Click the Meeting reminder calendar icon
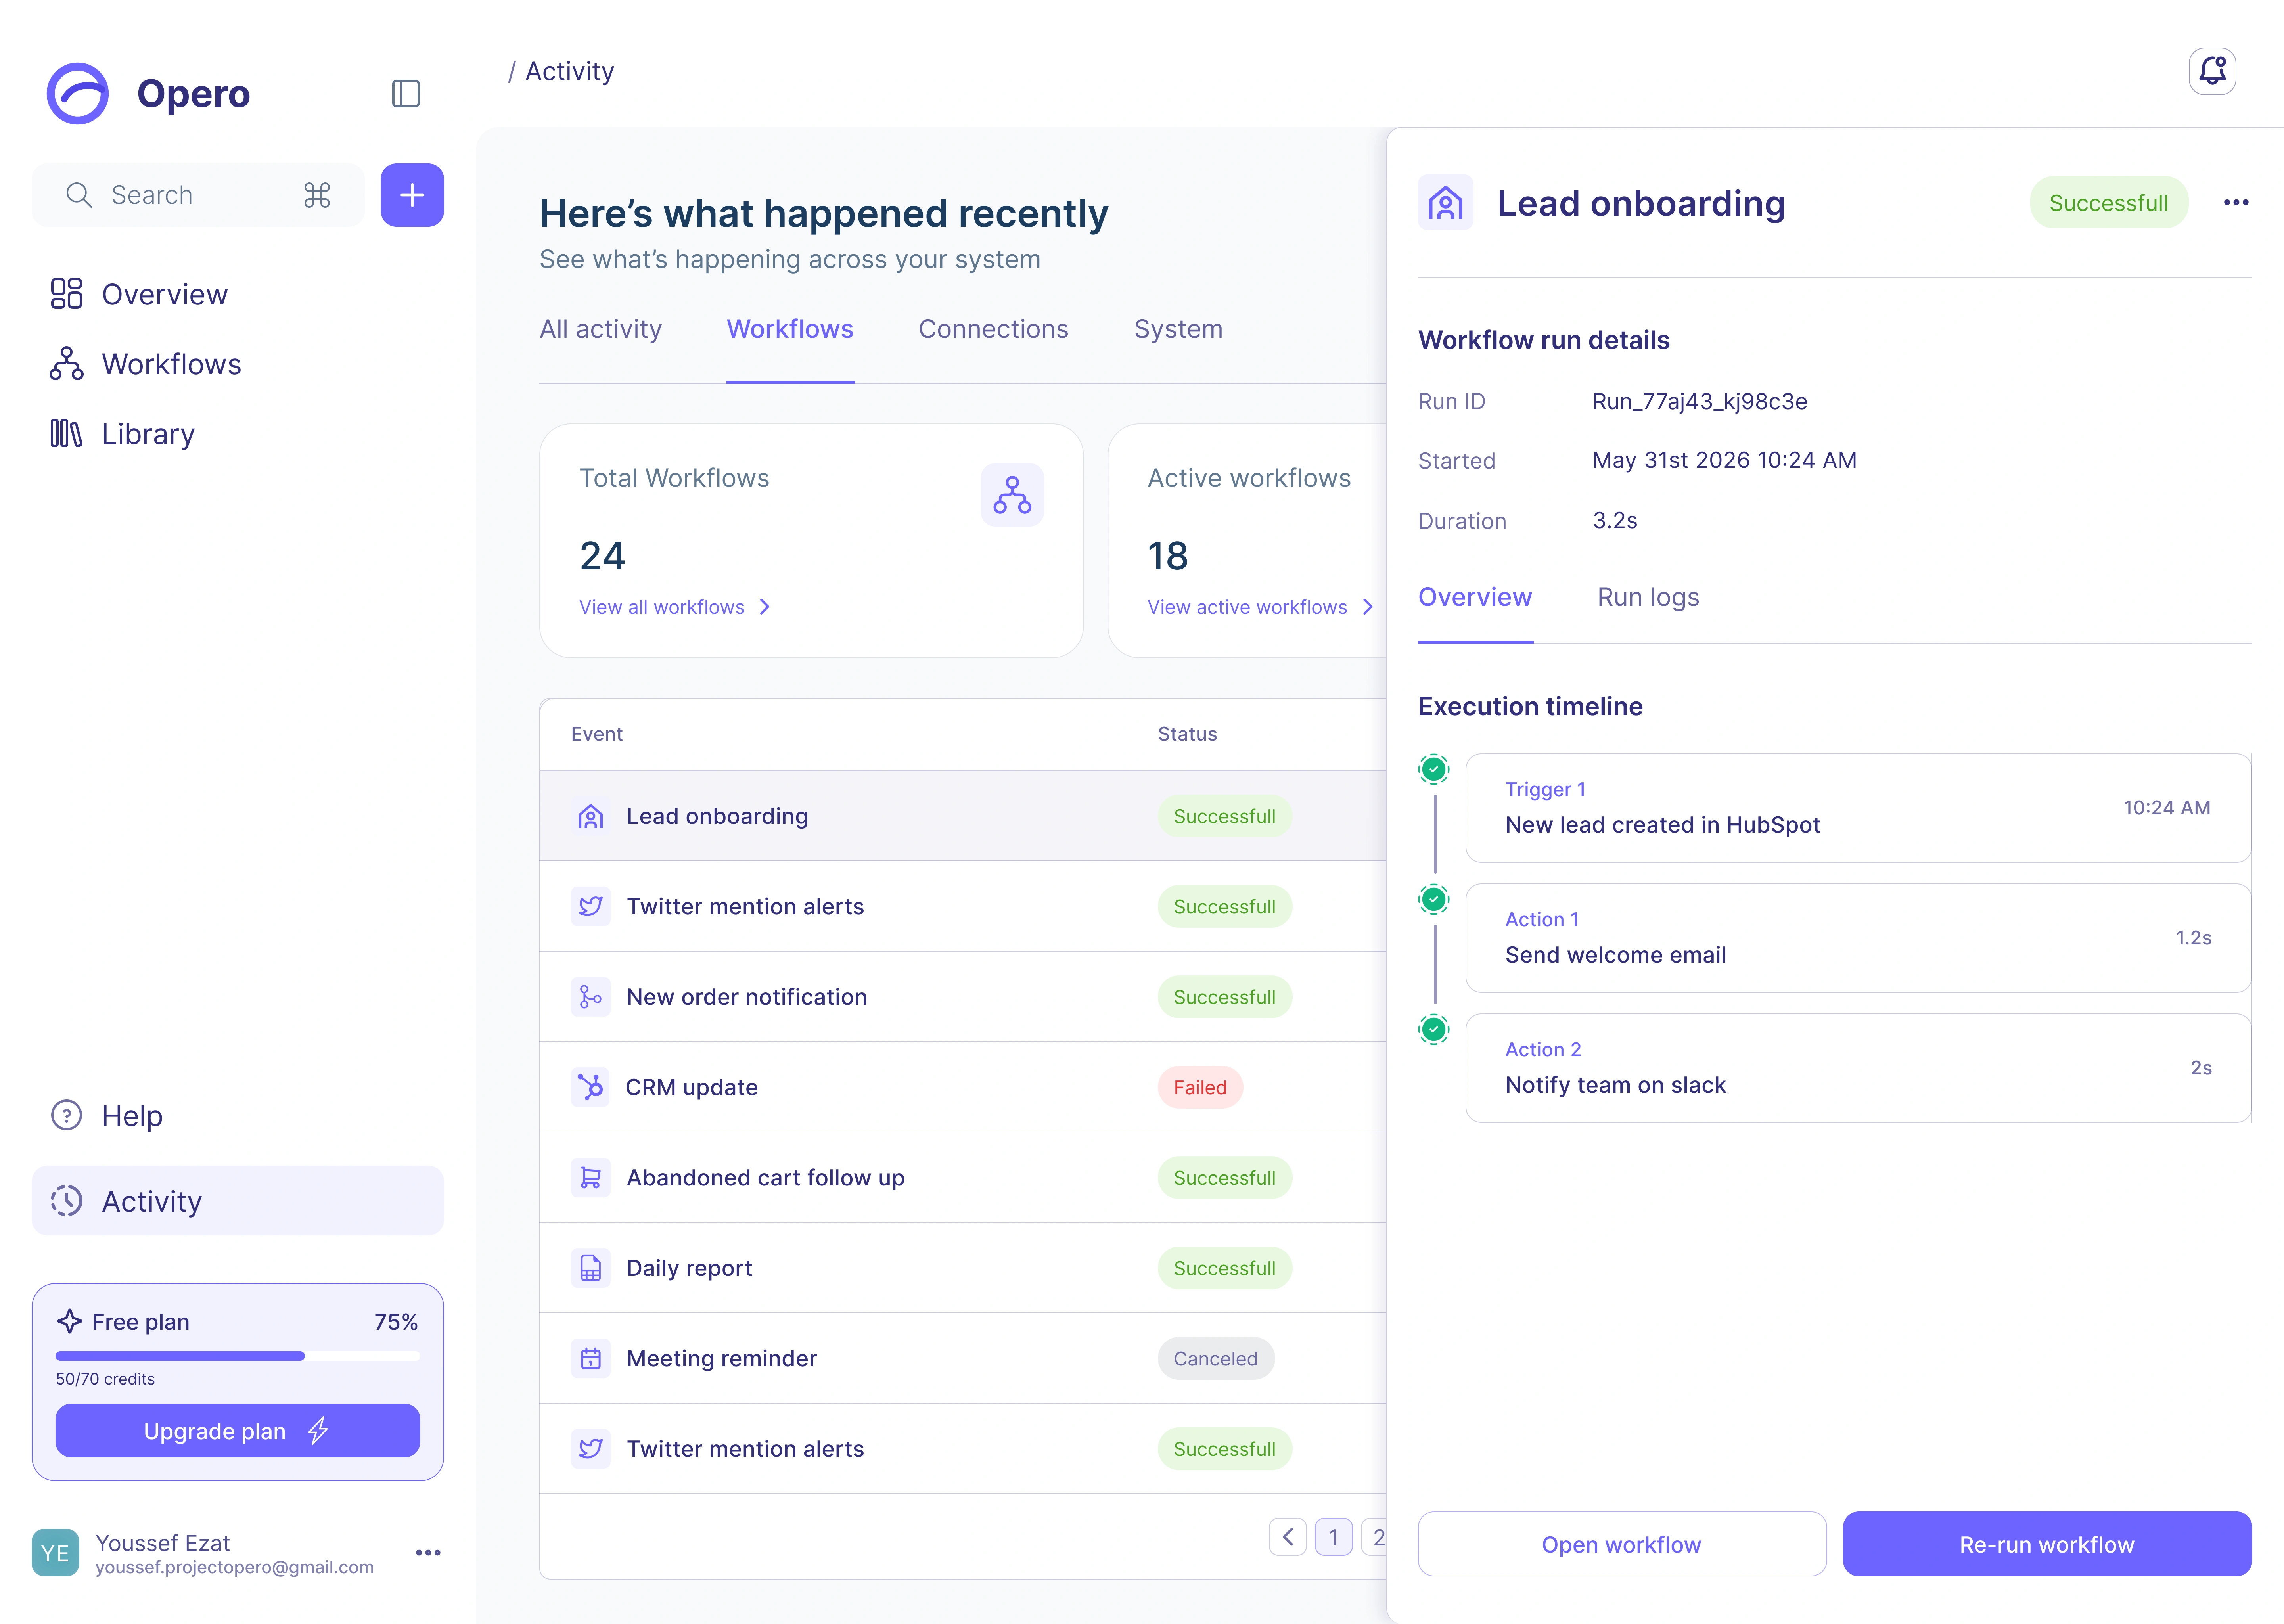This screenshot has width=2284, height=1624. pyautogui.click(x=590, y=1358)
